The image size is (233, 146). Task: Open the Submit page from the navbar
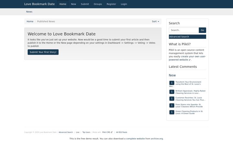tap(85, 4)
